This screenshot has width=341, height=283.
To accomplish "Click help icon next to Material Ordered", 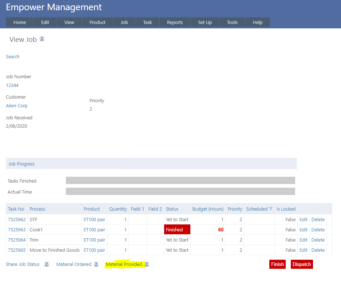I will 96,264.
